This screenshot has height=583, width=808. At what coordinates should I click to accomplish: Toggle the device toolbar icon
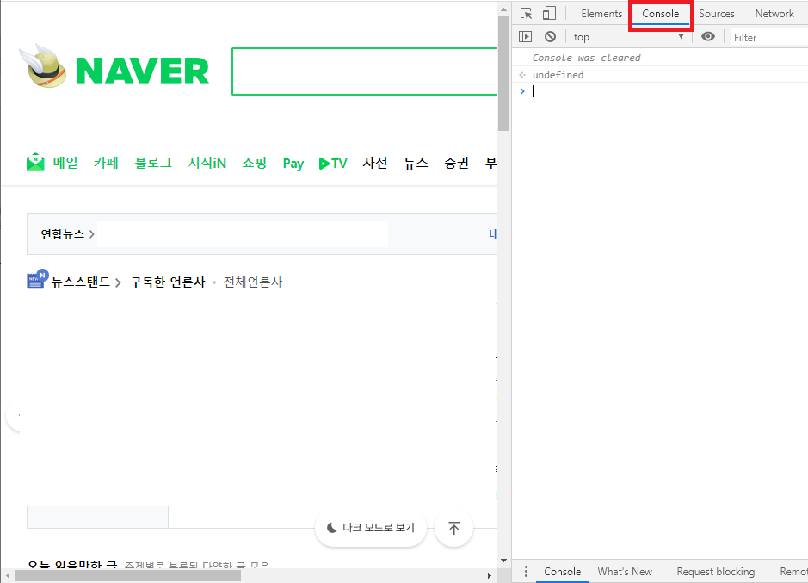tap(549, 14)
